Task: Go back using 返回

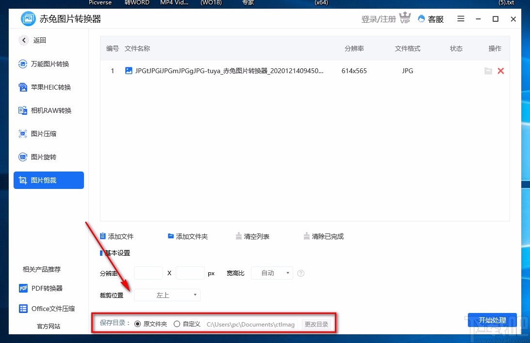Action: pyautogui.click(x=32, y=40)
